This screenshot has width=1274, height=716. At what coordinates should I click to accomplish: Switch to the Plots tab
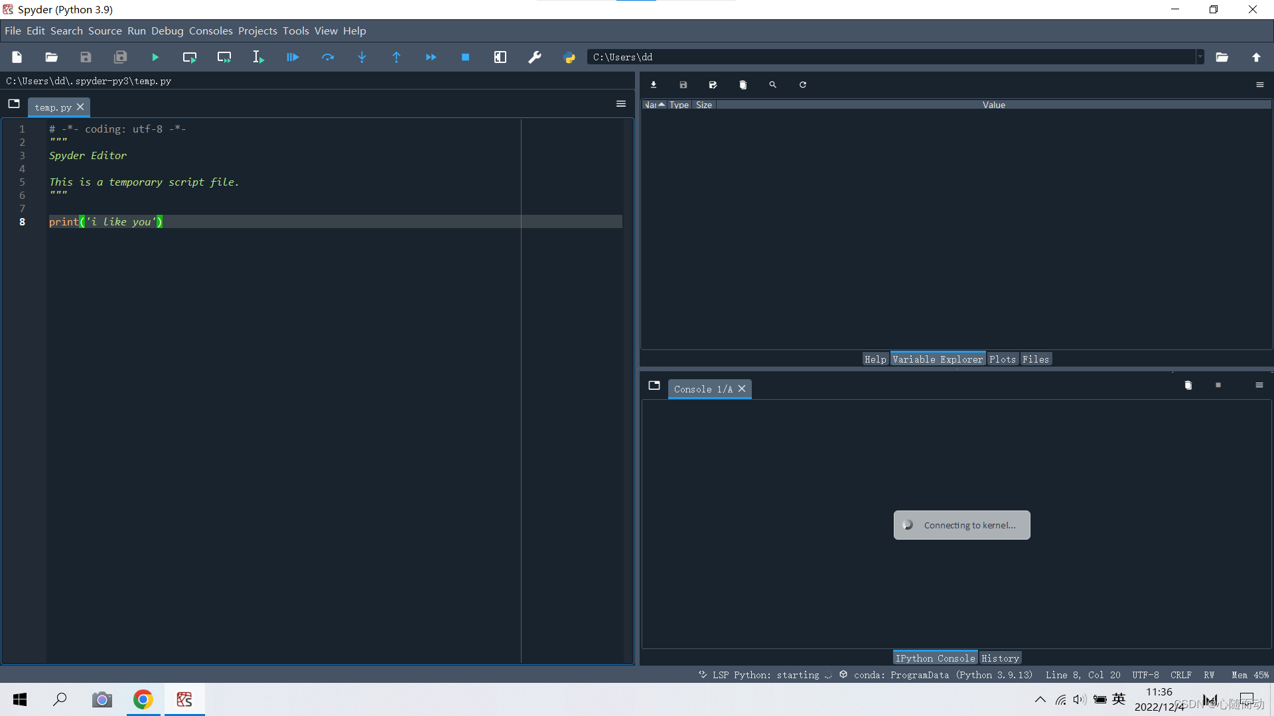(1002, 359)
